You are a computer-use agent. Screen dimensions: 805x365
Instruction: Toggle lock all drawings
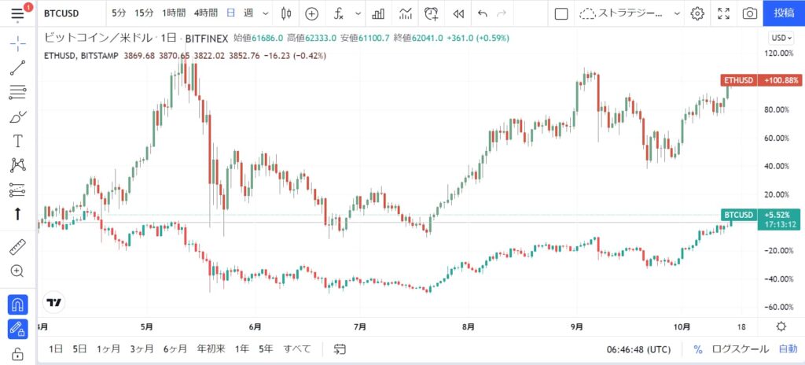(x=17, y=354)
